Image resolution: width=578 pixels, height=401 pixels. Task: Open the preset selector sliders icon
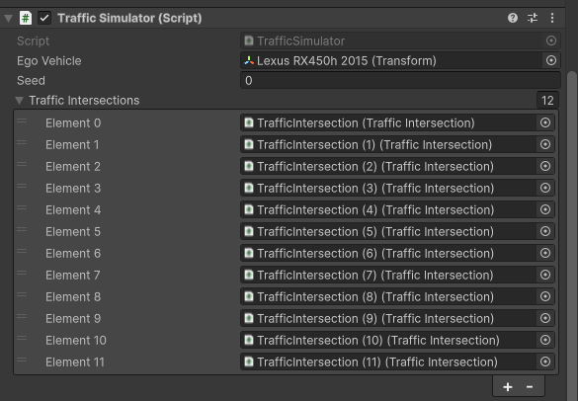pos(533,18)
